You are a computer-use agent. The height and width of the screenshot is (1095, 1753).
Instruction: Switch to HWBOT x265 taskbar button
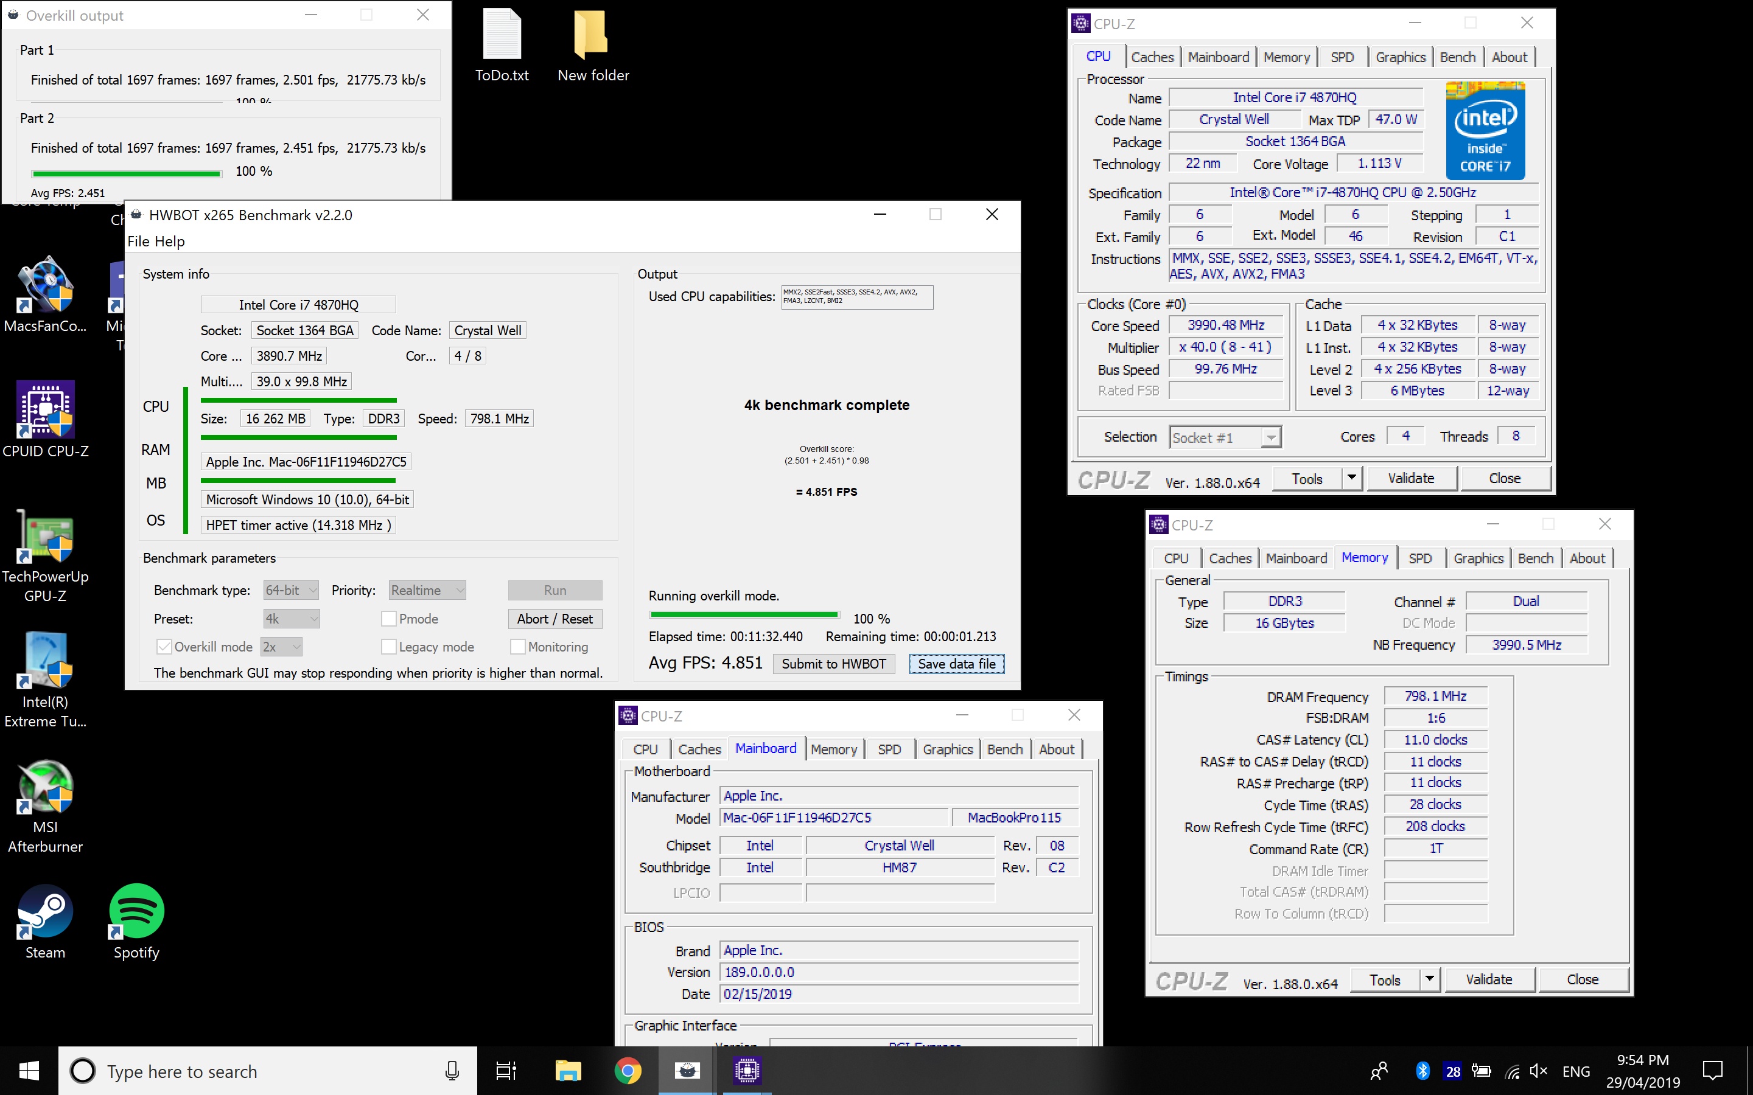[x=687, y=1071]
